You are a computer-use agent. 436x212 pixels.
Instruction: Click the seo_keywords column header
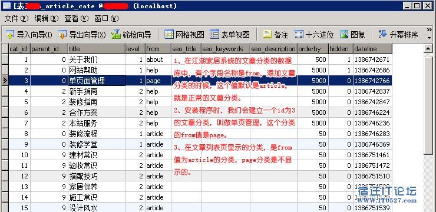pyautogui.click(x=226, y=49)
